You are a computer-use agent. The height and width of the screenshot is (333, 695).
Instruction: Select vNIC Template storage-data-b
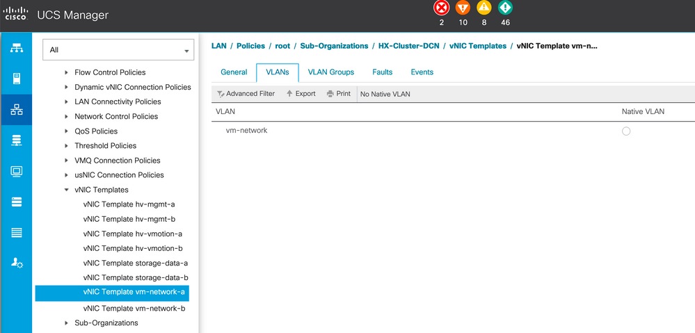pyautogui.click(x=136, y=277)
